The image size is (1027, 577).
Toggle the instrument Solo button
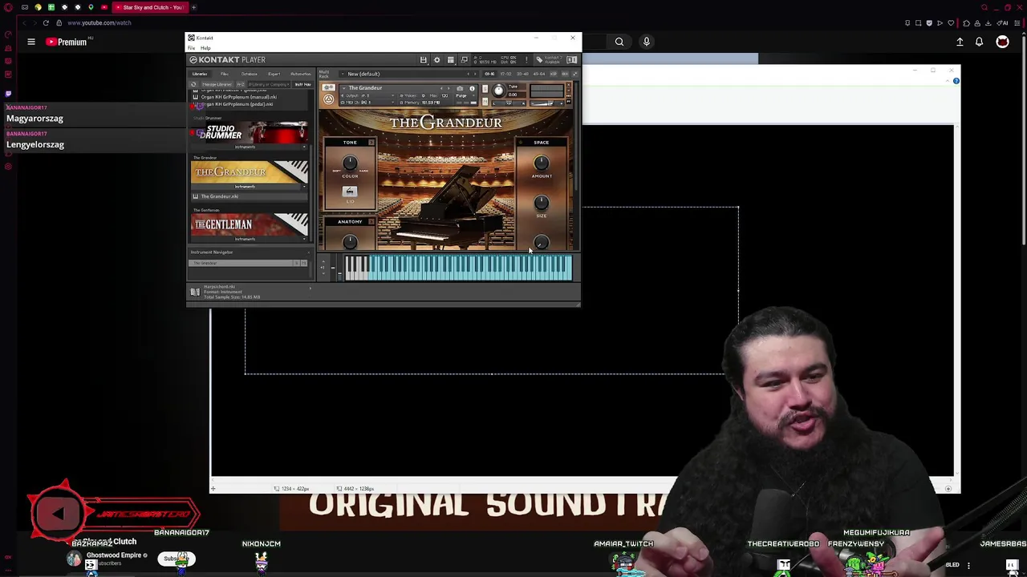point(485,89)
